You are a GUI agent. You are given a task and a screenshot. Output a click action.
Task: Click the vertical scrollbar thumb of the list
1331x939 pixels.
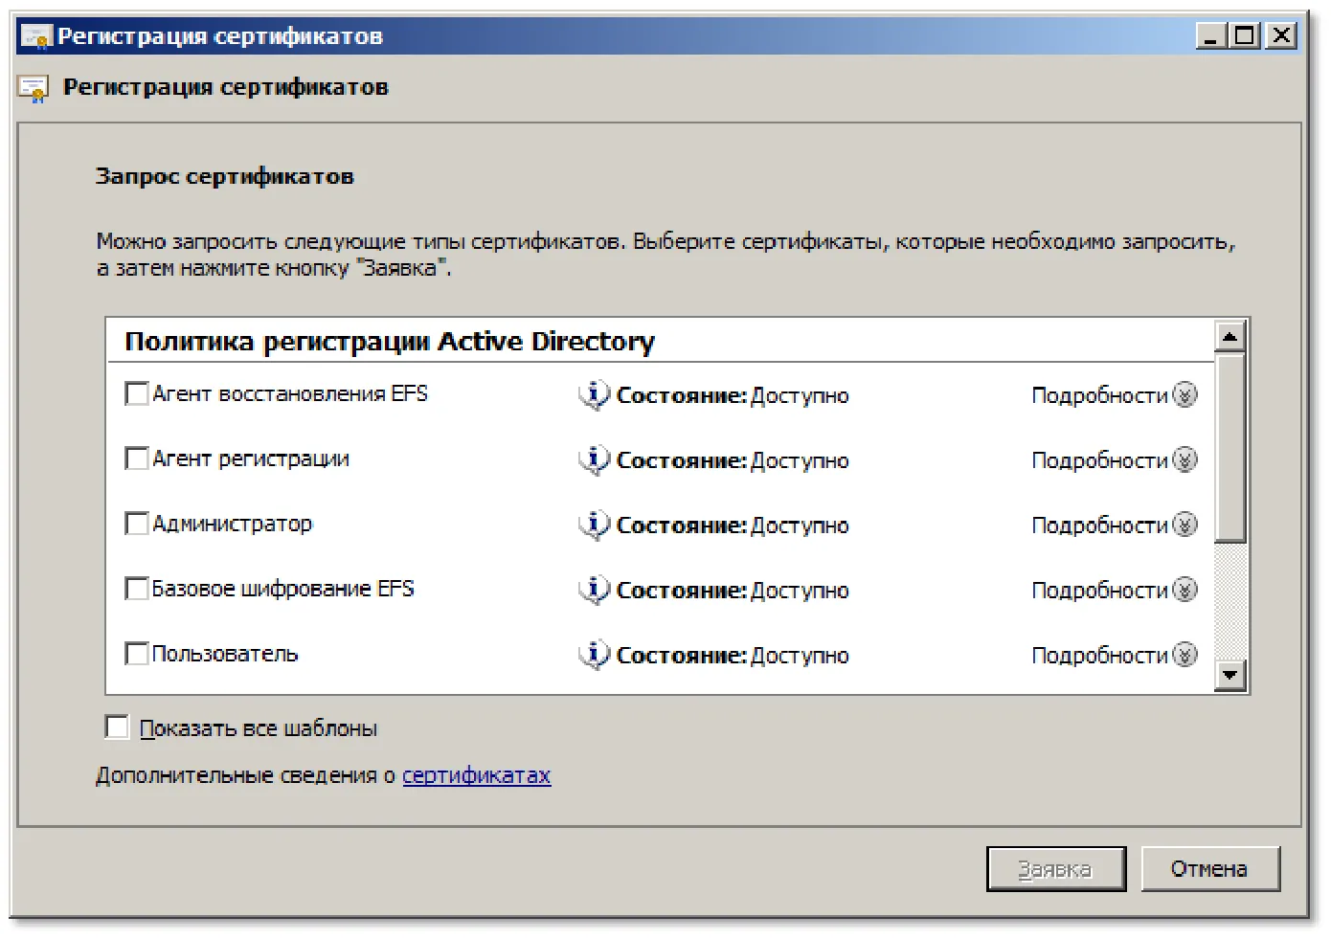(x=1229, y=447)
